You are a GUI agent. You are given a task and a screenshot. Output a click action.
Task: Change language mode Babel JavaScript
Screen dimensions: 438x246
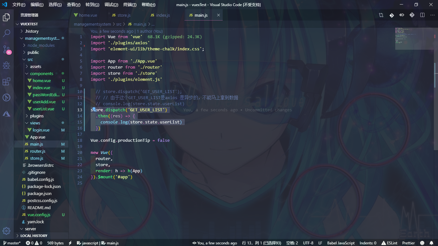[341, 243]
